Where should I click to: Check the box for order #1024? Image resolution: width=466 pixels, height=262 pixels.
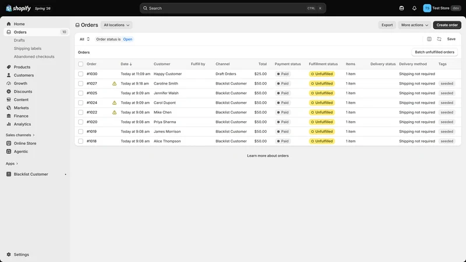click(80, 103)
